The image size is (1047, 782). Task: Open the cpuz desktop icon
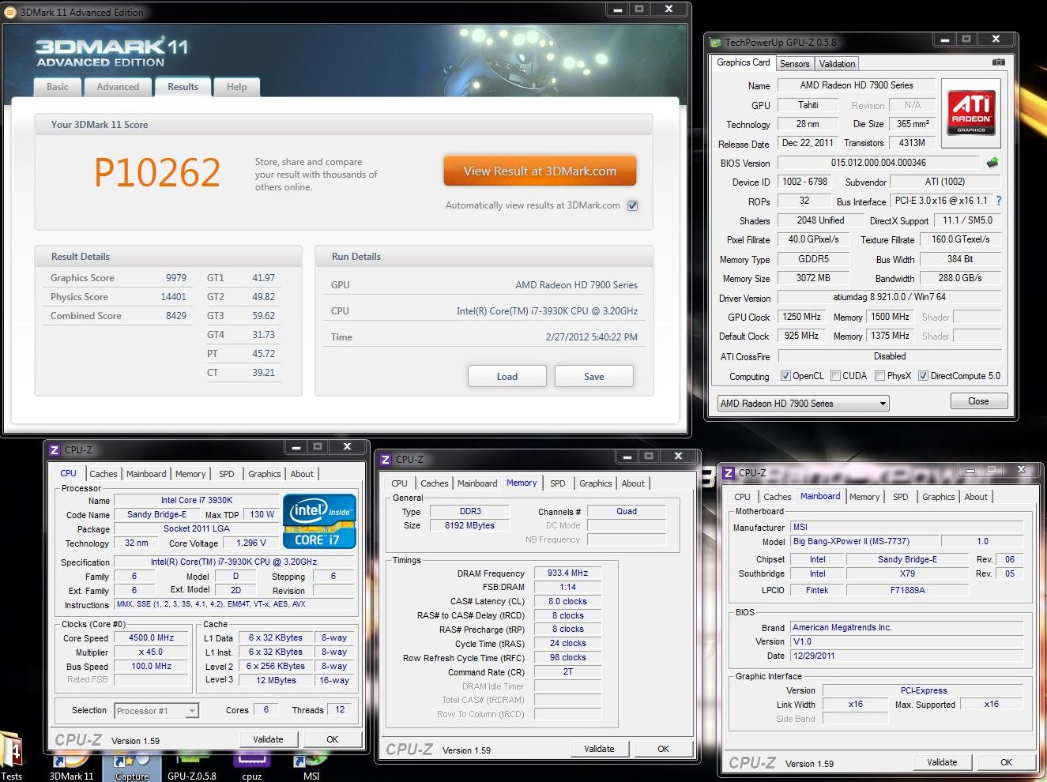tap(251, 765)
